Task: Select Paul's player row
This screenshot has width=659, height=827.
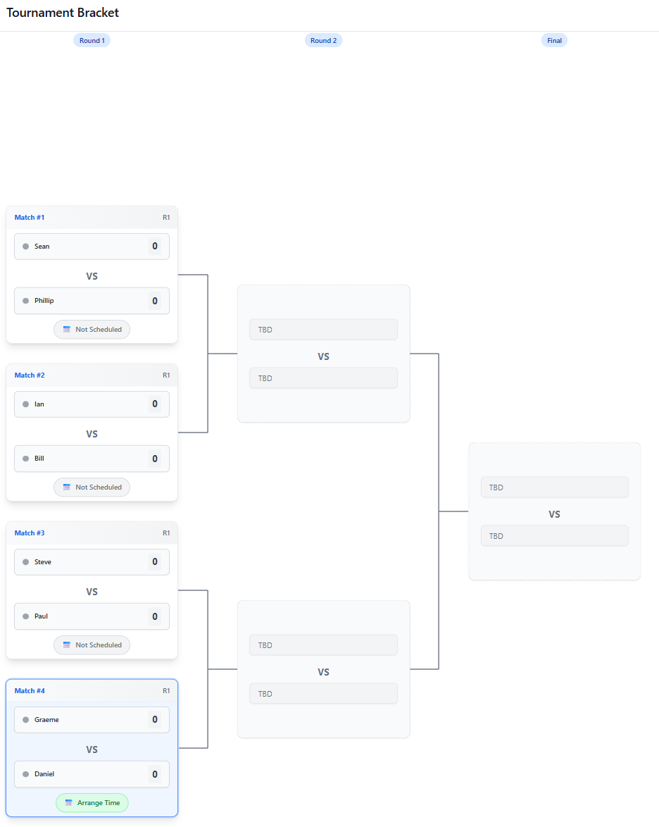Action: pos(92,616)
